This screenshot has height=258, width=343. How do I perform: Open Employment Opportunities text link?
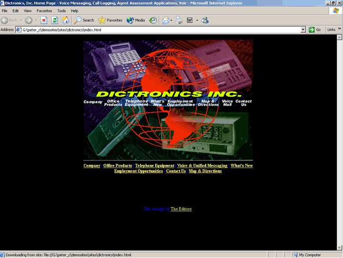click(x=139, y=171)
